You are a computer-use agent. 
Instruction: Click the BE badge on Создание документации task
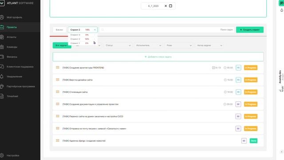[238, 104]
